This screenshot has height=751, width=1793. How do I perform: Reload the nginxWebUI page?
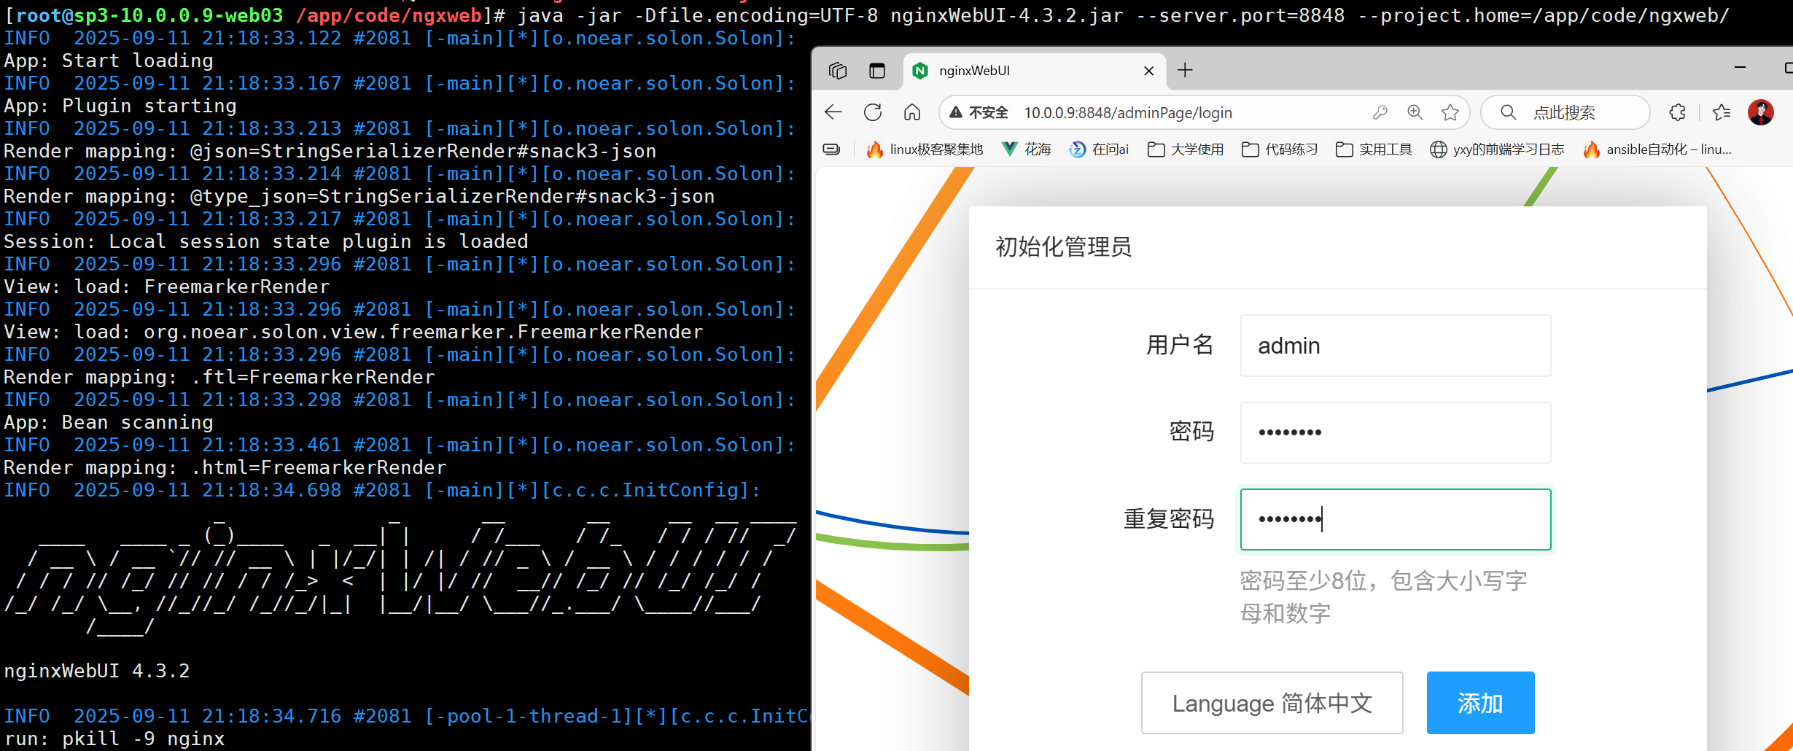(x=873, y=112)
